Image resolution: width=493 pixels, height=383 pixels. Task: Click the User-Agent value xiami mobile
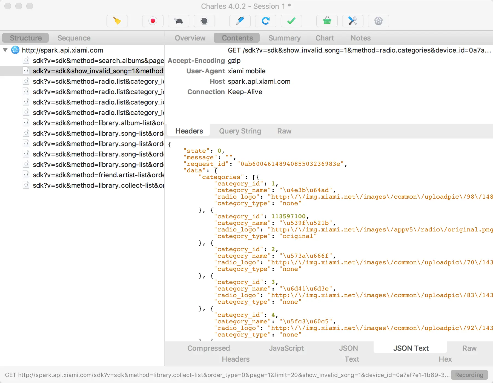[246, 71]
